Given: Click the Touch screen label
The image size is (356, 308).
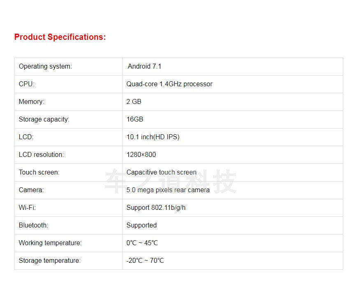Looking at the screenshot, I should click(x=39, y=172).
